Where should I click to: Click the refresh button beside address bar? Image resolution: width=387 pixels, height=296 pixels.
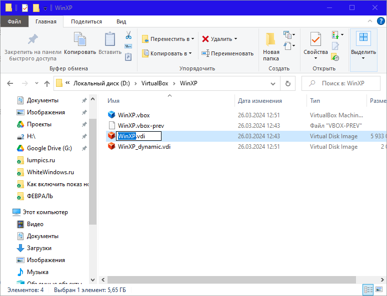coord(287,83)
